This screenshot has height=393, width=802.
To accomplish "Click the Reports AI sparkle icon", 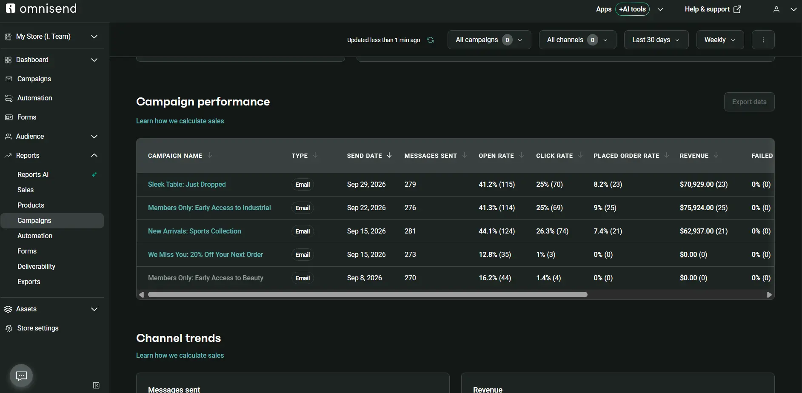I will pos(94,174).
